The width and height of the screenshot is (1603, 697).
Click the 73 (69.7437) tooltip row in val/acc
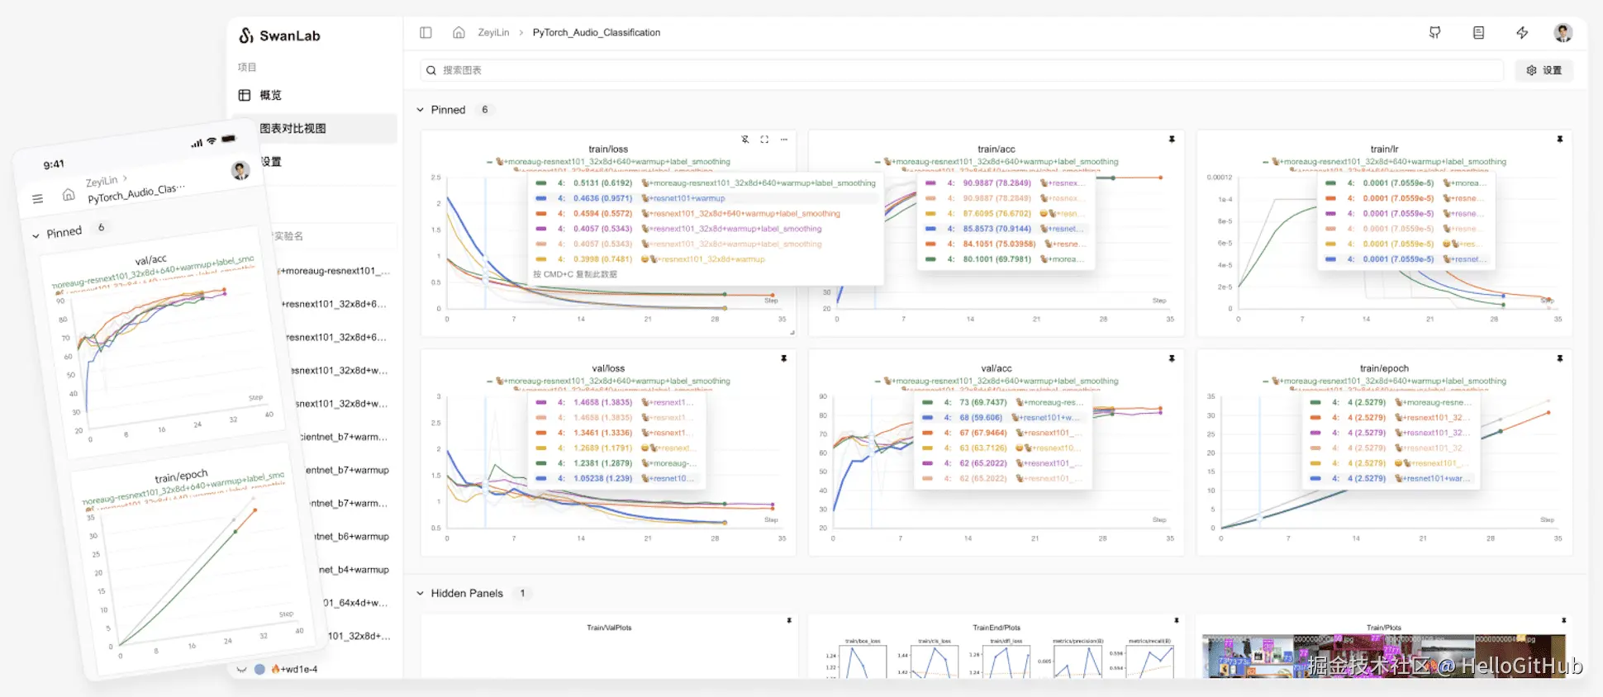pyautogui.click(x=1003, y=402)
